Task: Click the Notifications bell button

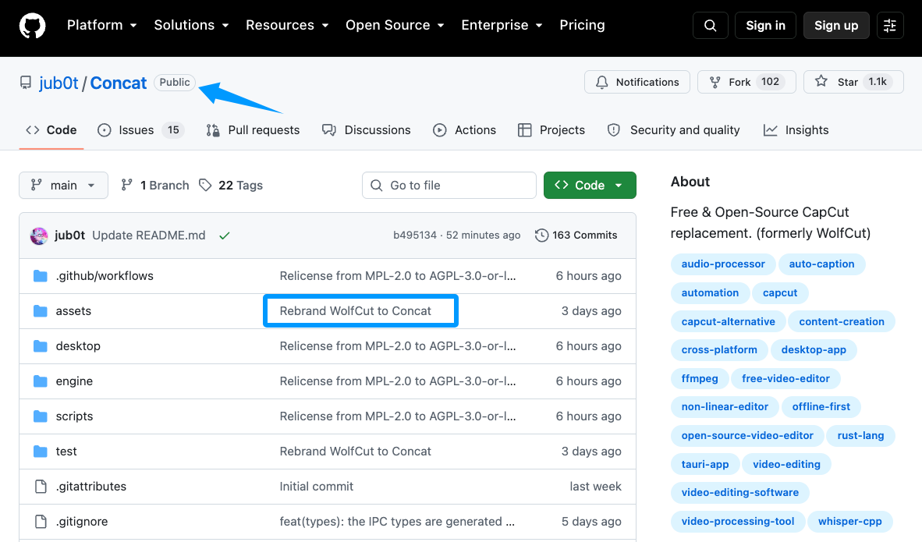Action: tap(637, 83)
